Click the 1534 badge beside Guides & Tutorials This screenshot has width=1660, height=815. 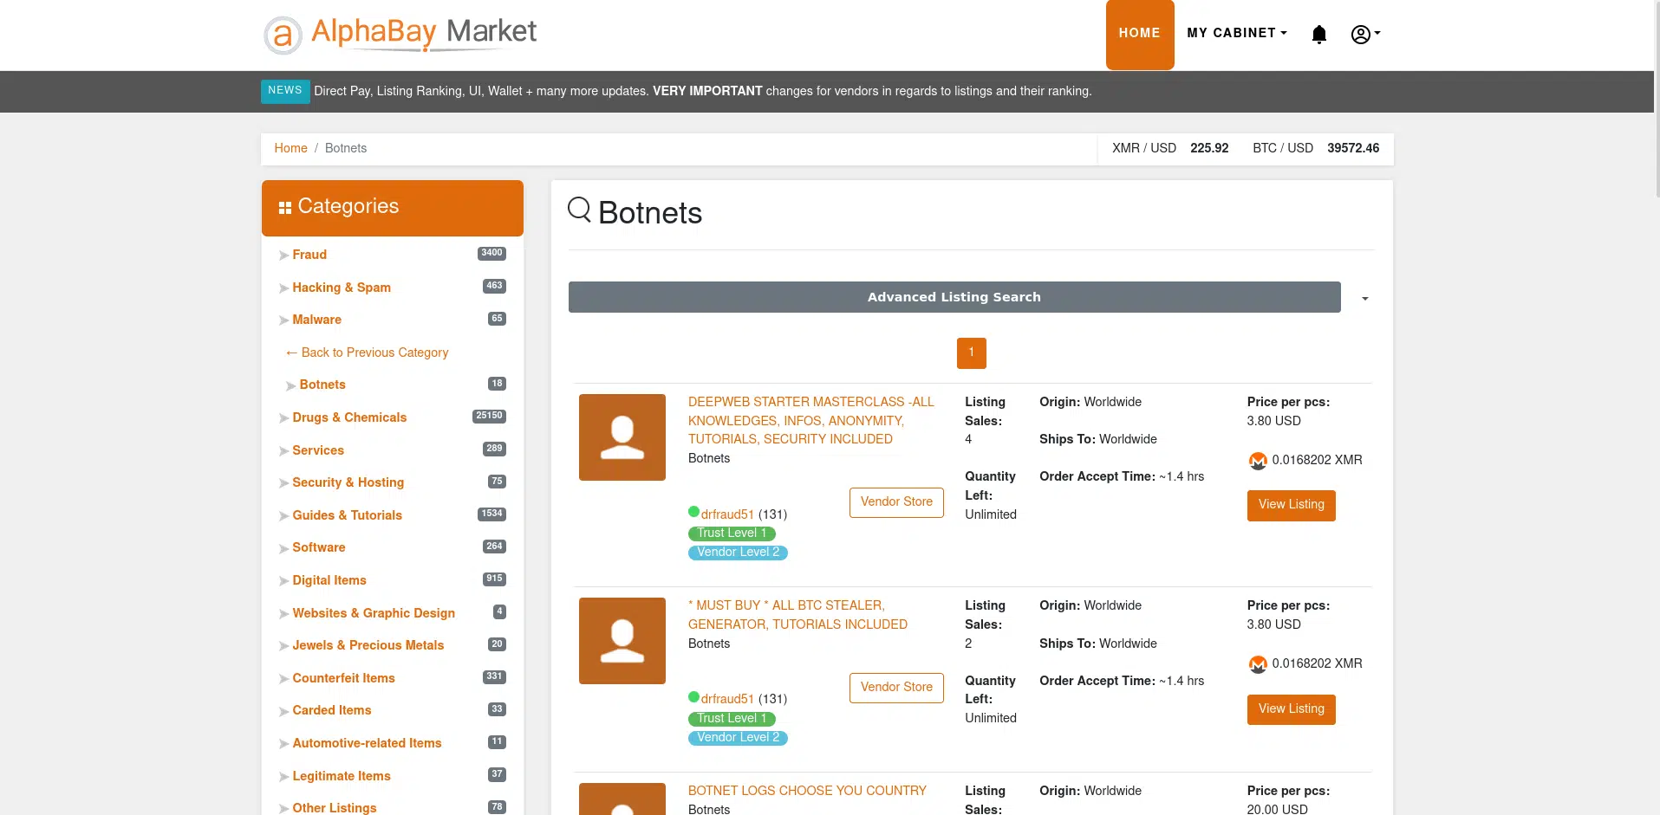point(491,514)
